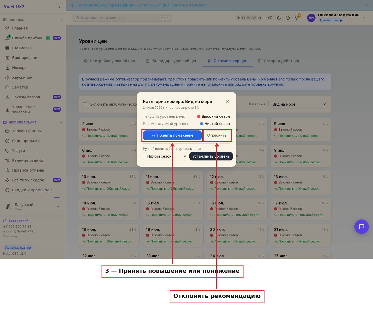The image size is (373, 309).
Task: Click the red season dot on 14 июл.
Action: pos(84,209)
